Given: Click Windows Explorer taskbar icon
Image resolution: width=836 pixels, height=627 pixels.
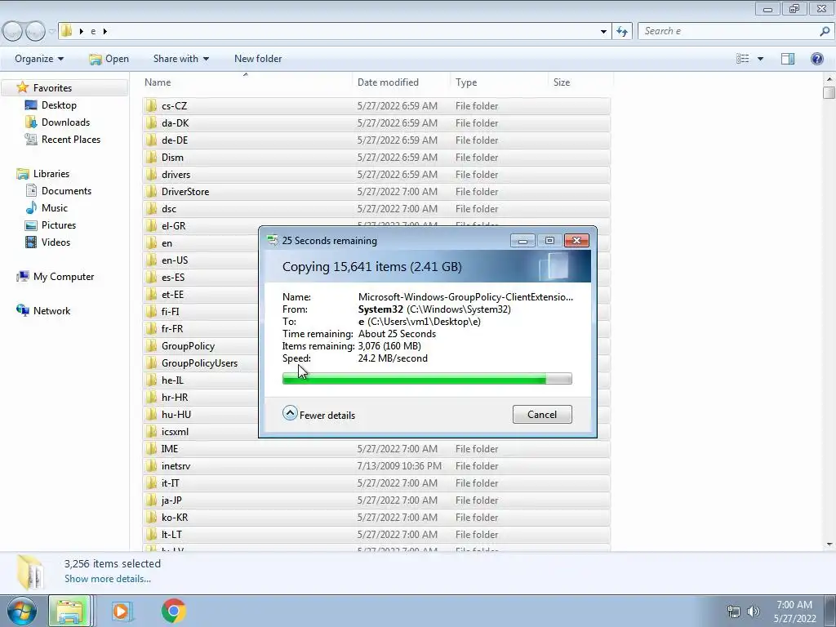Looking at the screenshot, I should click(x=70, y=611).
